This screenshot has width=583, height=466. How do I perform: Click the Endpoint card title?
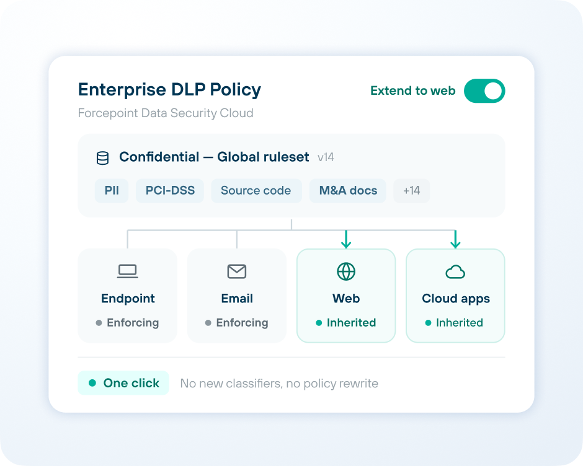[128, 299]
